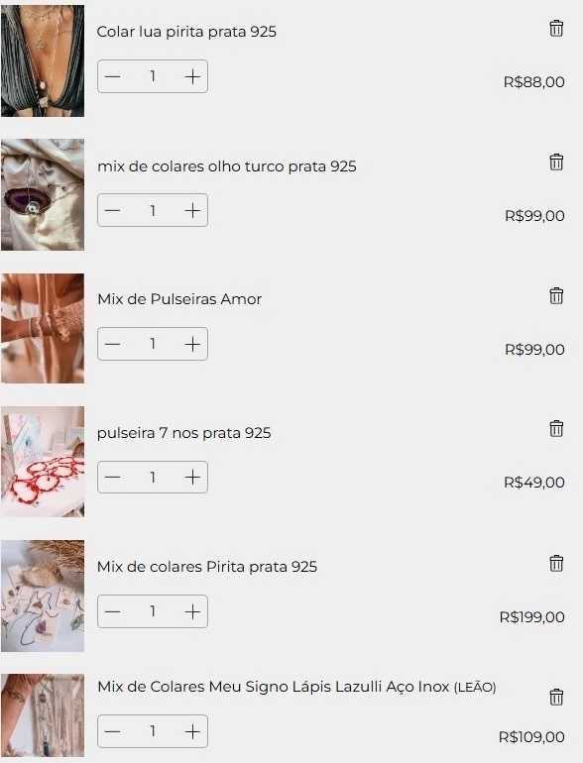Add one more mix de colares olho turco
Viewport: 583px width, 763px height.
click(192, 210)
